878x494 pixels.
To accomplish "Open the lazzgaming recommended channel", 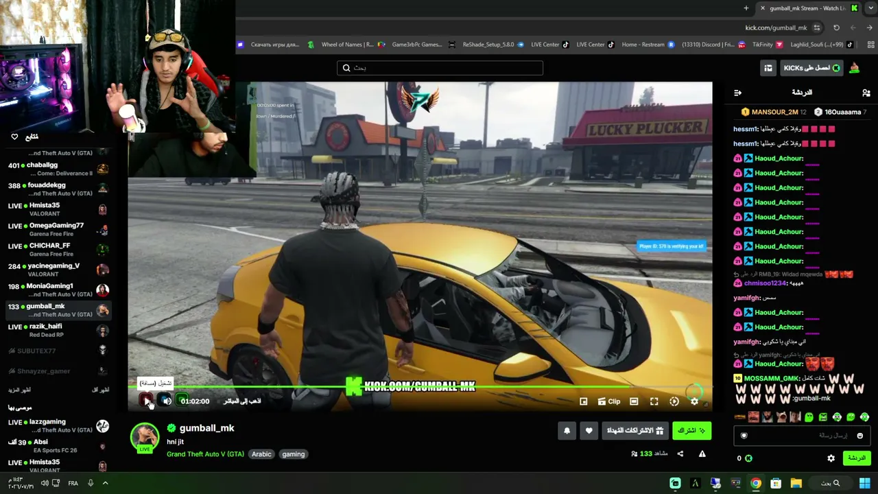I will [58, 425].
